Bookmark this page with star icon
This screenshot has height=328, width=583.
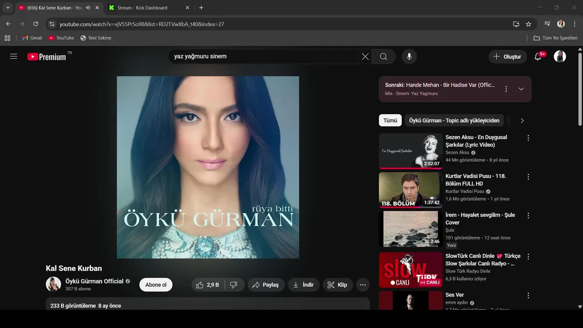528,24
